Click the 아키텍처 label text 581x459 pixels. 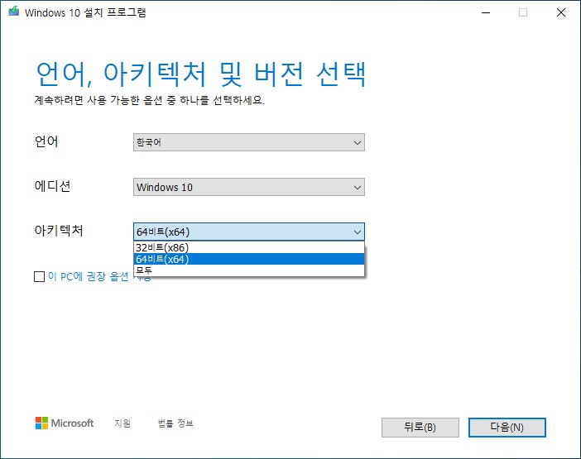59,230
